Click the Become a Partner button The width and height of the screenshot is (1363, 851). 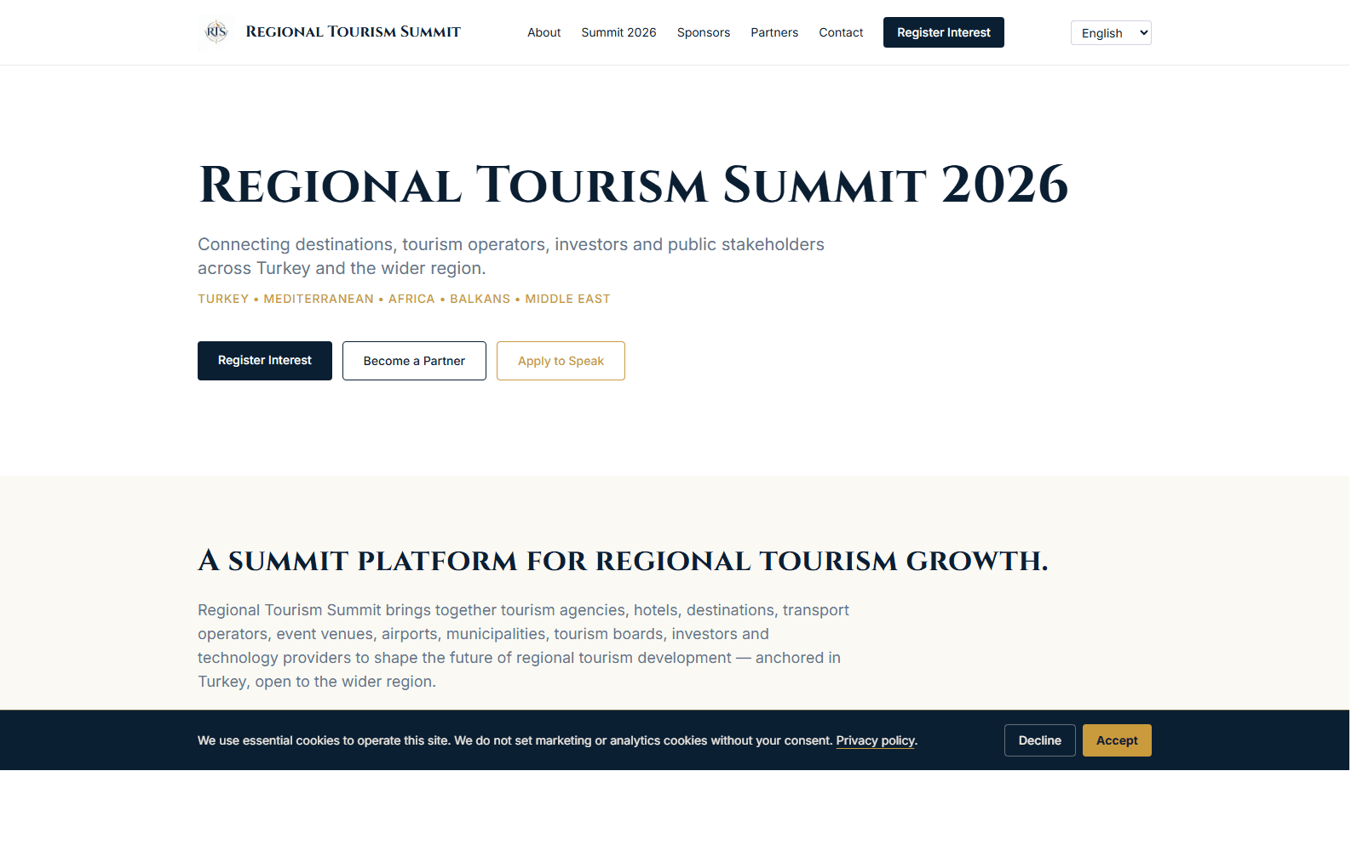tap(414, 360)
